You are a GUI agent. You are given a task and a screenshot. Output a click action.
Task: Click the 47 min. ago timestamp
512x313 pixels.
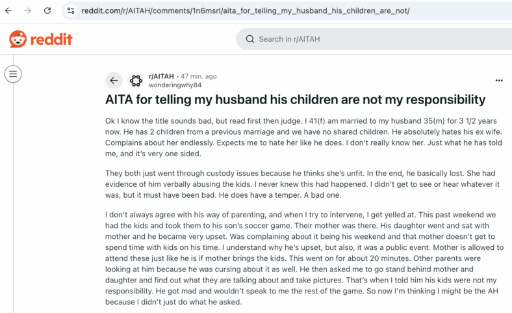coord(199,76)
